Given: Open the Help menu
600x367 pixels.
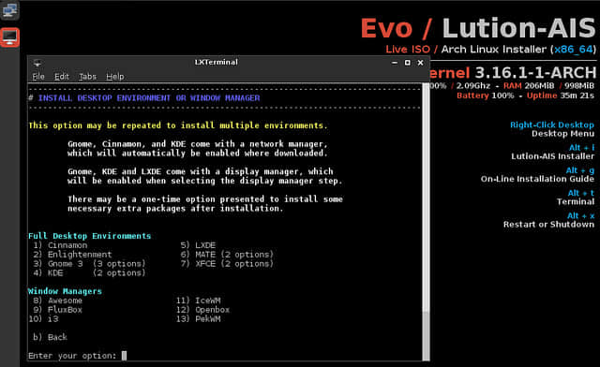Looking at the screenshot, I should 114,77.
